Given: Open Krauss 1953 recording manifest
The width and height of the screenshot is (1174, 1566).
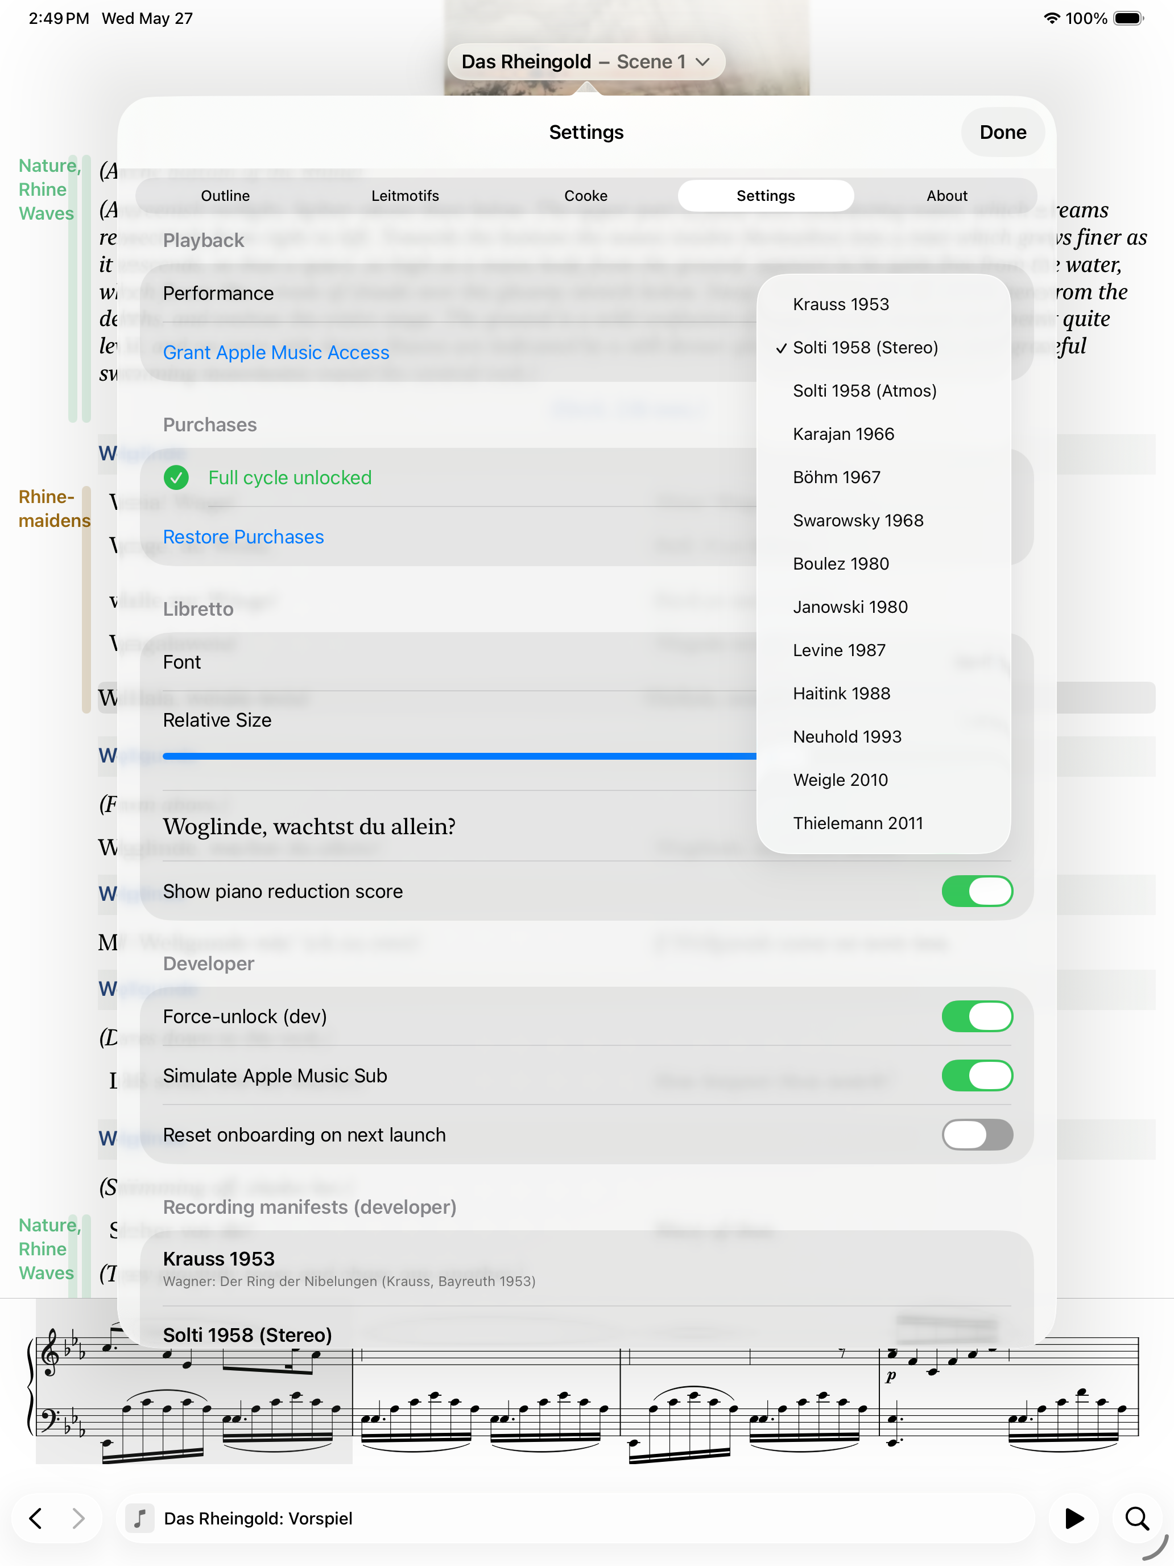Looking at the screenshot, I should click(x=586, y=1268).
